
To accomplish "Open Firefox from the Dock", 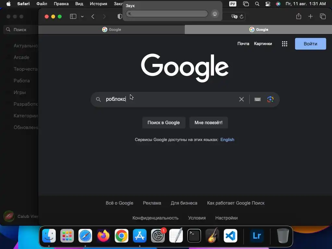I will 103,236.
